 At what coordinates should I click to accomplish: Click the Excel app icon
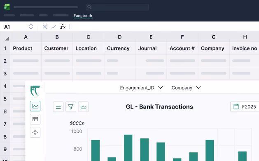[7, 7]
